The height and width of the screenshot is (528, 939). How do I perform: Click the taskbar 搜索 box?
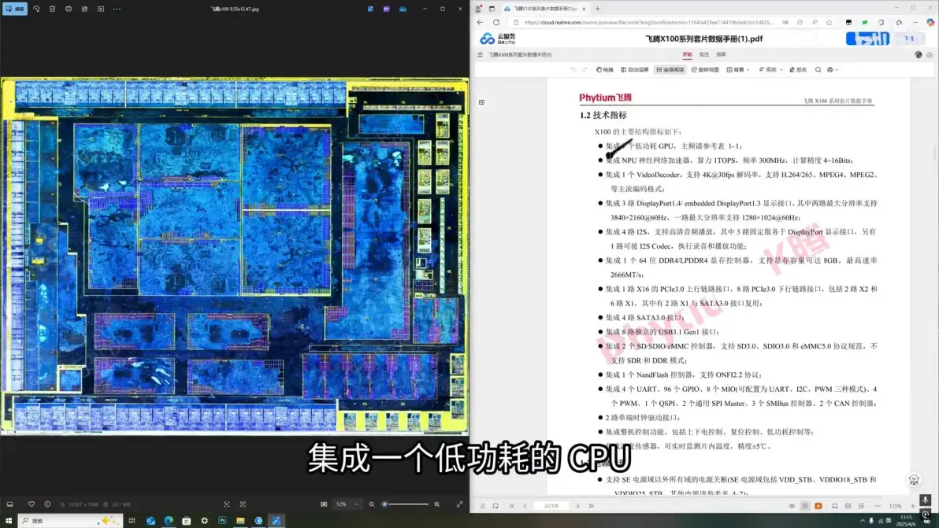[x=71, y=521]
